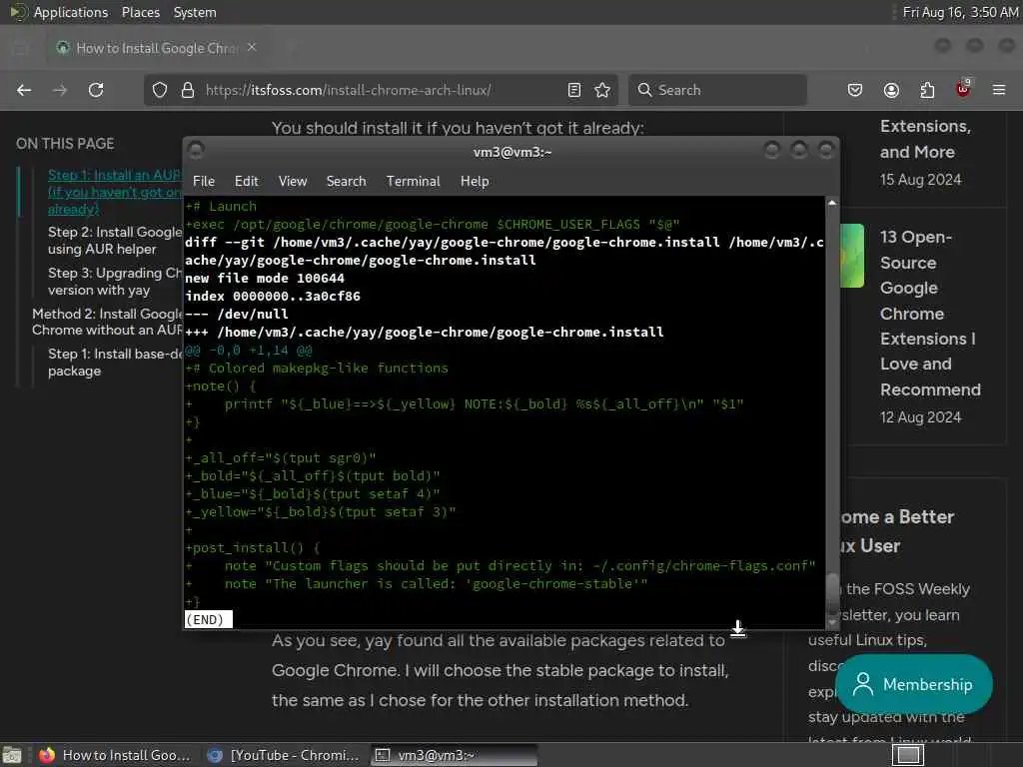The width and height of the screenshot is (1023, 767).
Task: Click the '12 Aug 2024' article date
Action: [920, 416]
